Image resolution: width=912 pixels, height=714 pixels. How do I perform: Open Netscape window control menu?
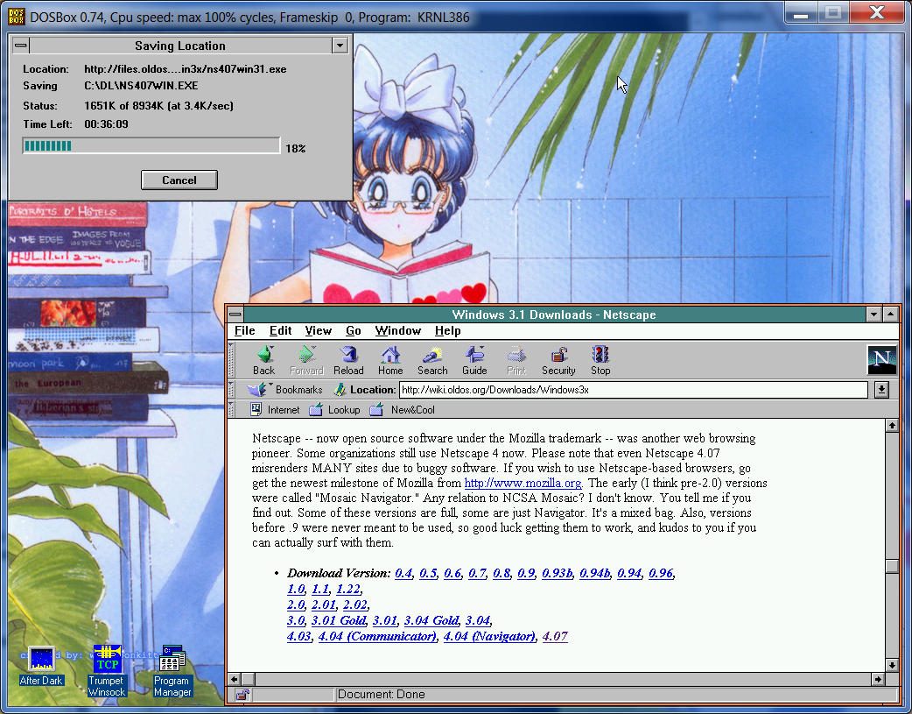[x=235, y=315]
